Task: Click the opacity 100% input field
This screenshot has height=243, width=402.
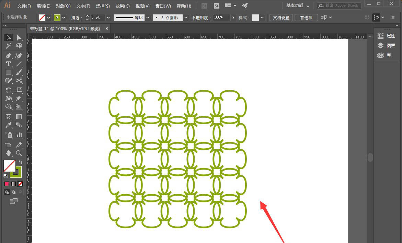Action: tap(221, 18)
